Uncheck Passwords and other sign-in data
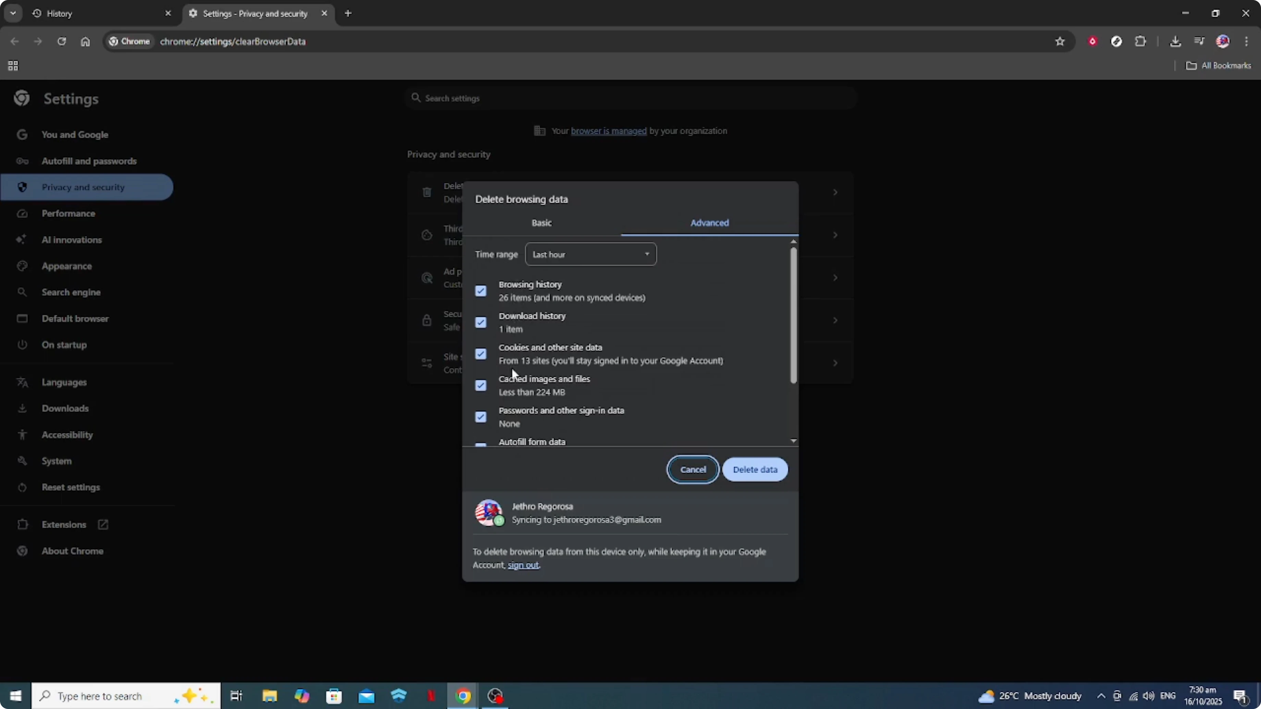This screenshot has width=1261, height=709. (x=481, y=417)
